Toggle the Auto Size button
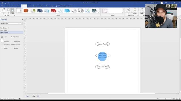The height and width of the screenshot is (101, 181). pyautogui.click(x=12, y=11)
